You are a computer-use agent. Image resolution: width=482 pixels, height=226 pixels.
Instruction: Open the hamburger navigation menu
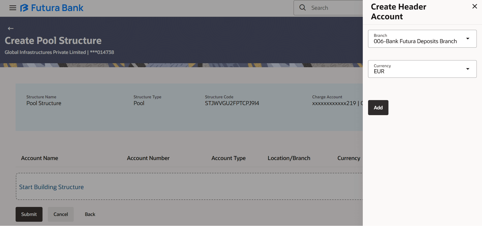coord(13,8)
